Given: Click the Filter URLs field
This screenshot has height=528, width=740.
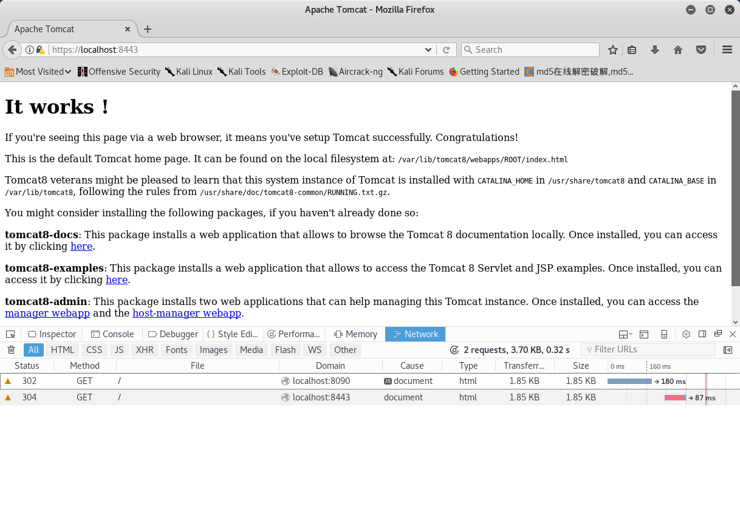Looking at the screenshot, I should click(x=648, y=350).
